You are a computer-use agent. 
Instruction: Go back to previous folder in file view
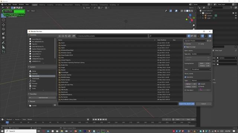(x=59, y=36)
